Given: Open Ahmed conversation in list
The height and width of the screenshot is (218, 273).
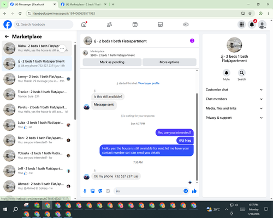Looking at the screenshot, I should [x=37, y=186].
